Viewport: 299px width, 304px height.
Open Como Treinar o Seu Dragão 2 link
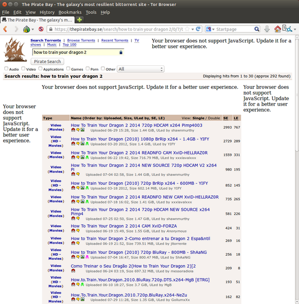pyautogui.click(x=133, y=266)
